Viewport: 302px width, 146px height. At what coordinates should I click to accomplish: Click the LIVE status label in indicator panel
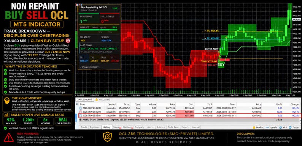[x=114, y=8]
